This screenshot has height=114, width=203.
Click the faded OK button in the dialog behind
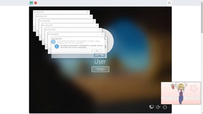coord(96,51)
